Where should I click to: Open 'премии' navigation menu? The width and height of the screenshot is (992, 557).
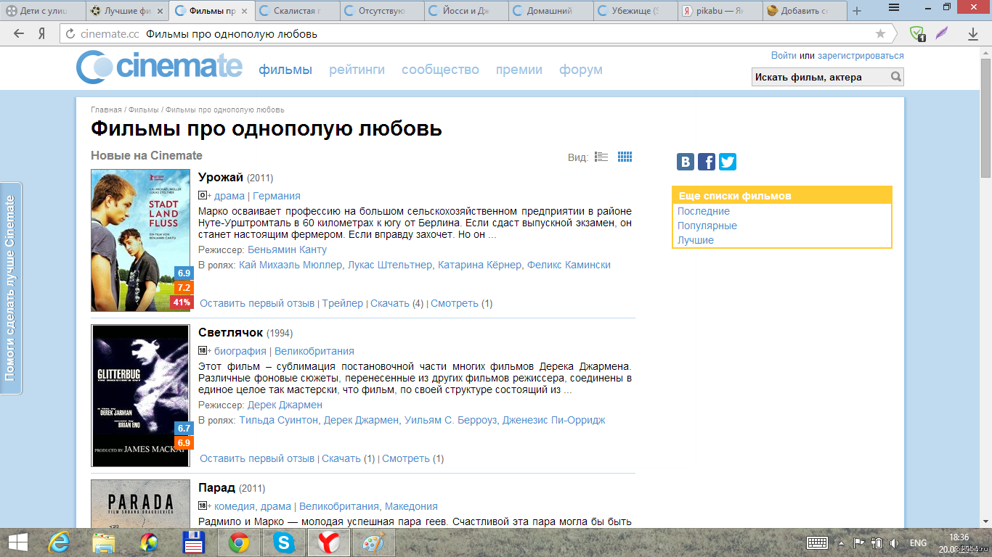click(519, 70)
